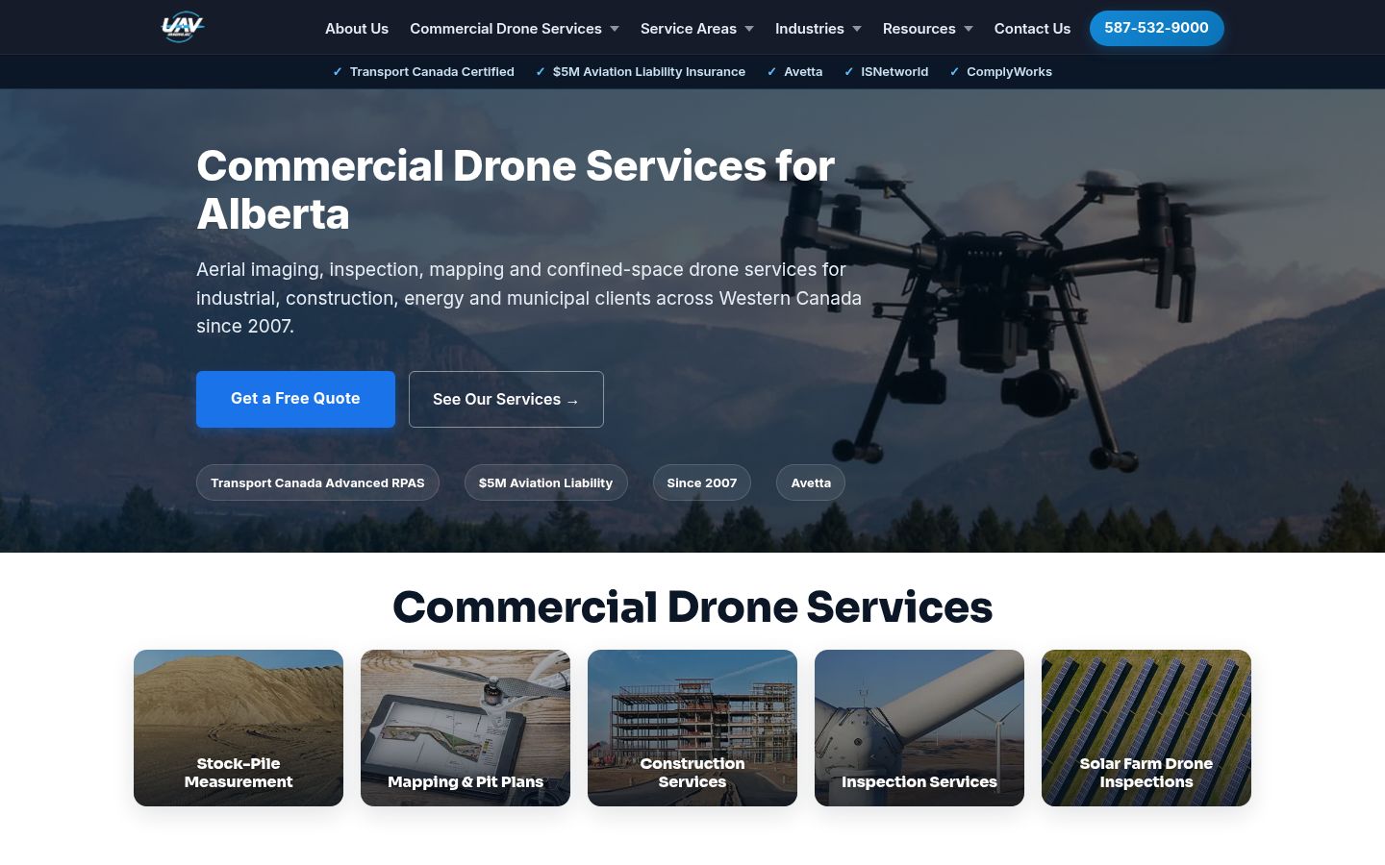This screenshot has height=865, width=1385.
Task: Call the 587-532-9000 phone button
Action: point(1156,28)
